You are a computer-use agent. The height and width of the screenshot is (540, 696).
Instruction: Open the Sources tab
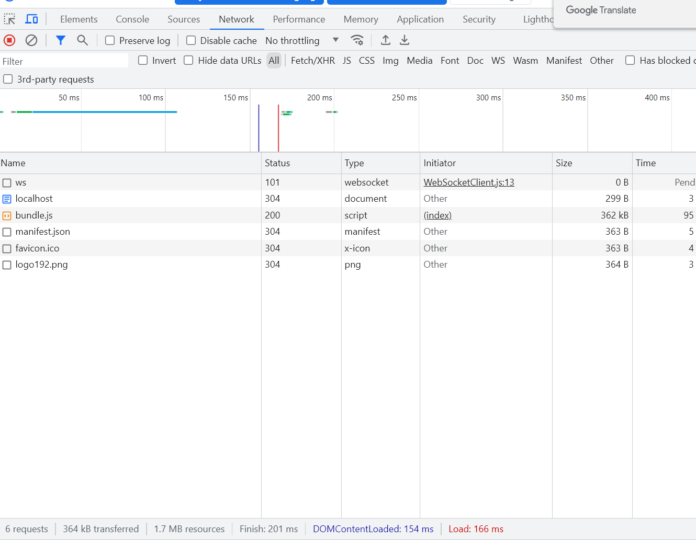[184, 19]
